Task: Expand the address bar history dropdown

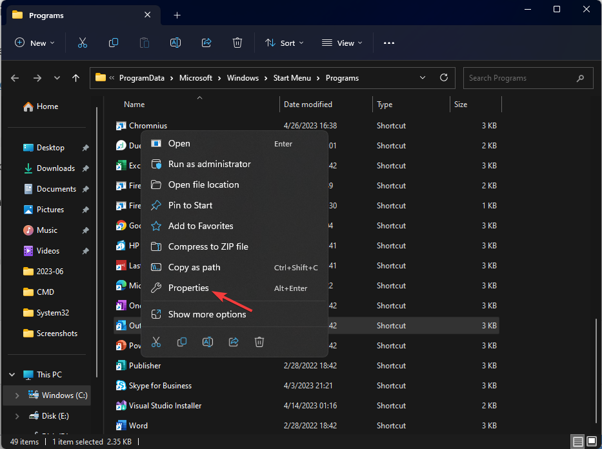Action: [x=423, y=77]
